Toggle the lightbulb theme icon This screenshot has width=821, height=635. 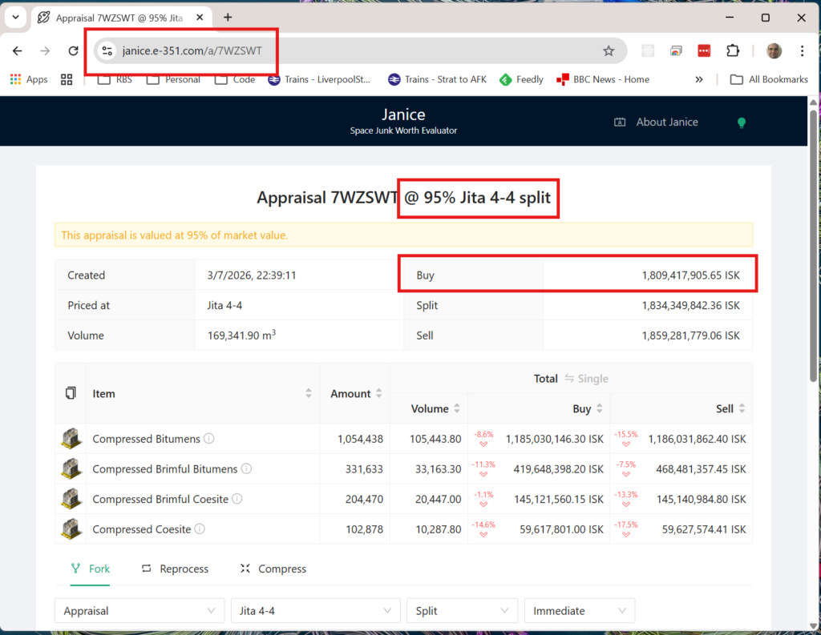tap(742, 123)
